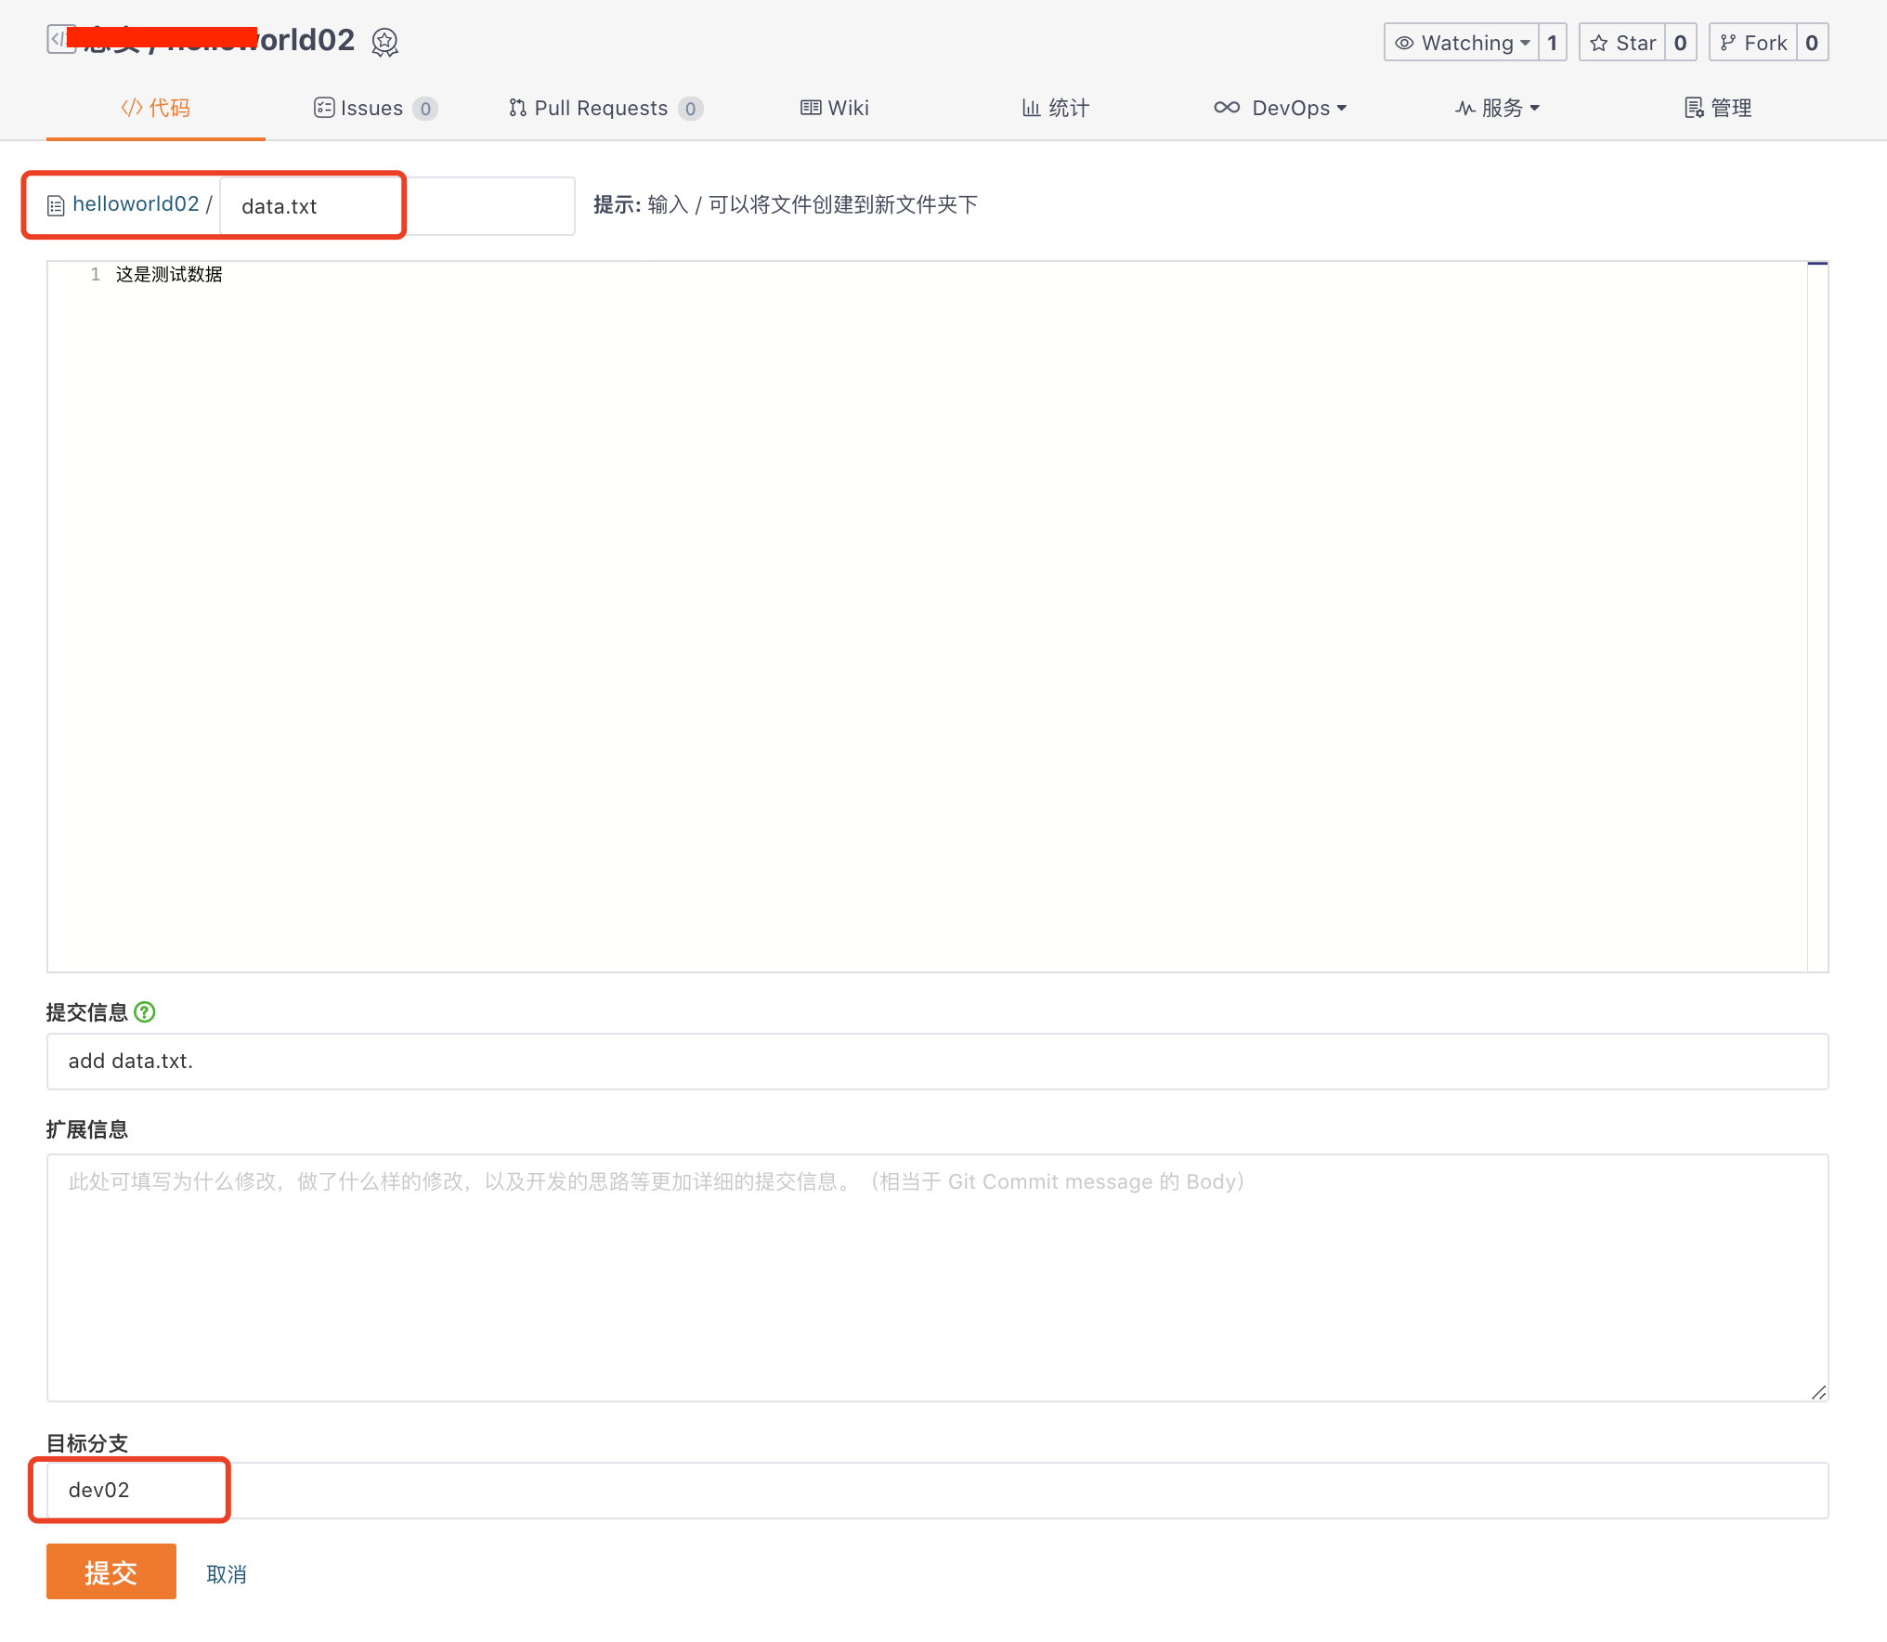Click the Star button
Viewport: 1887px width, 1642px height.
[1623, 43]
